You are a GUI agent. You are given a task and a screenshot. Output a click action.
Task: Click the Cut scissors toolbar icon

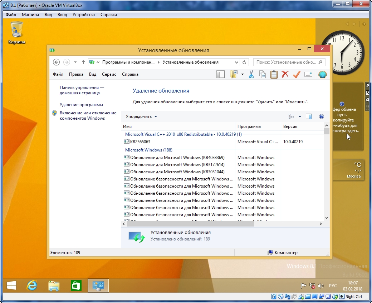pos(251,74)
